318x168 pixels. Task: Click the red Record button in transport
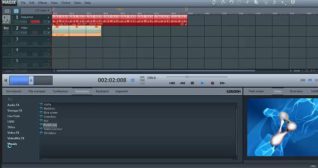pyautogui.click(x=212, y=83)
